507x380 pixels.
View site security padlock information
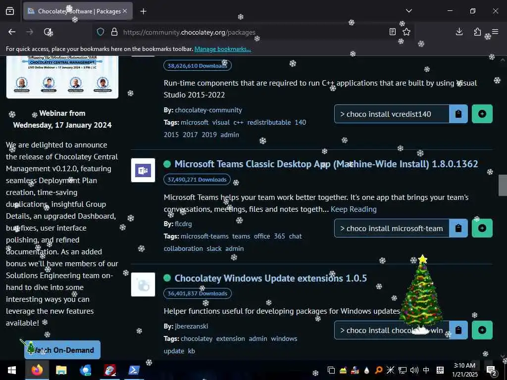[x=114, y=32]
